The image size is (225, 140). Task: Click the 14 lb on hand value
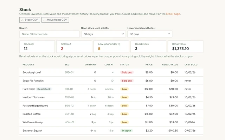[94, 97]
